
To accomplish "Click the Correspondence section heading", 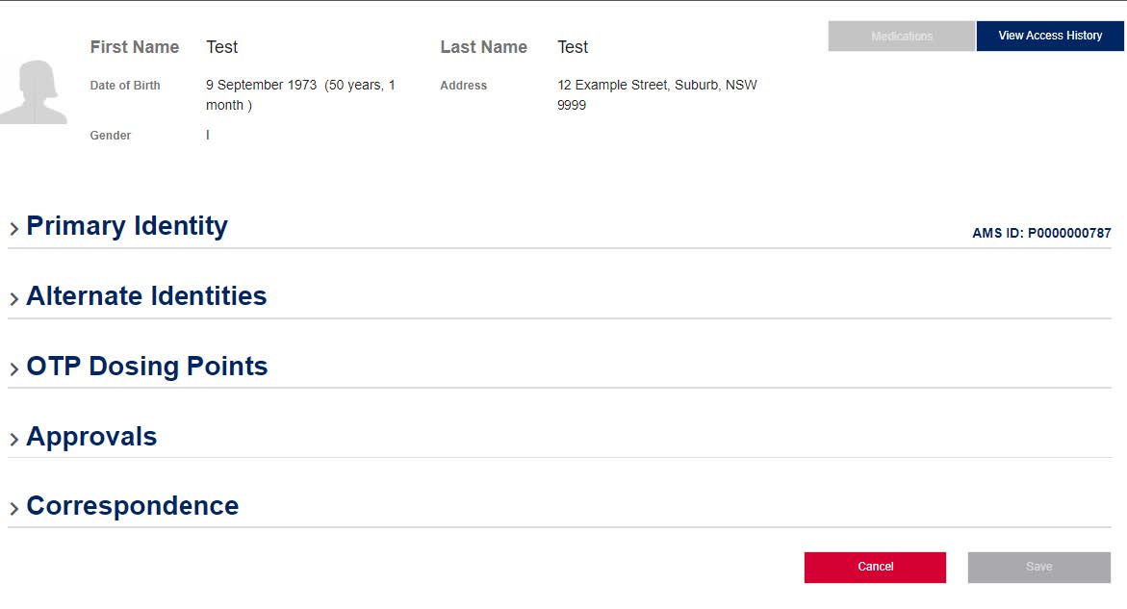I will (x=133, y=506).
